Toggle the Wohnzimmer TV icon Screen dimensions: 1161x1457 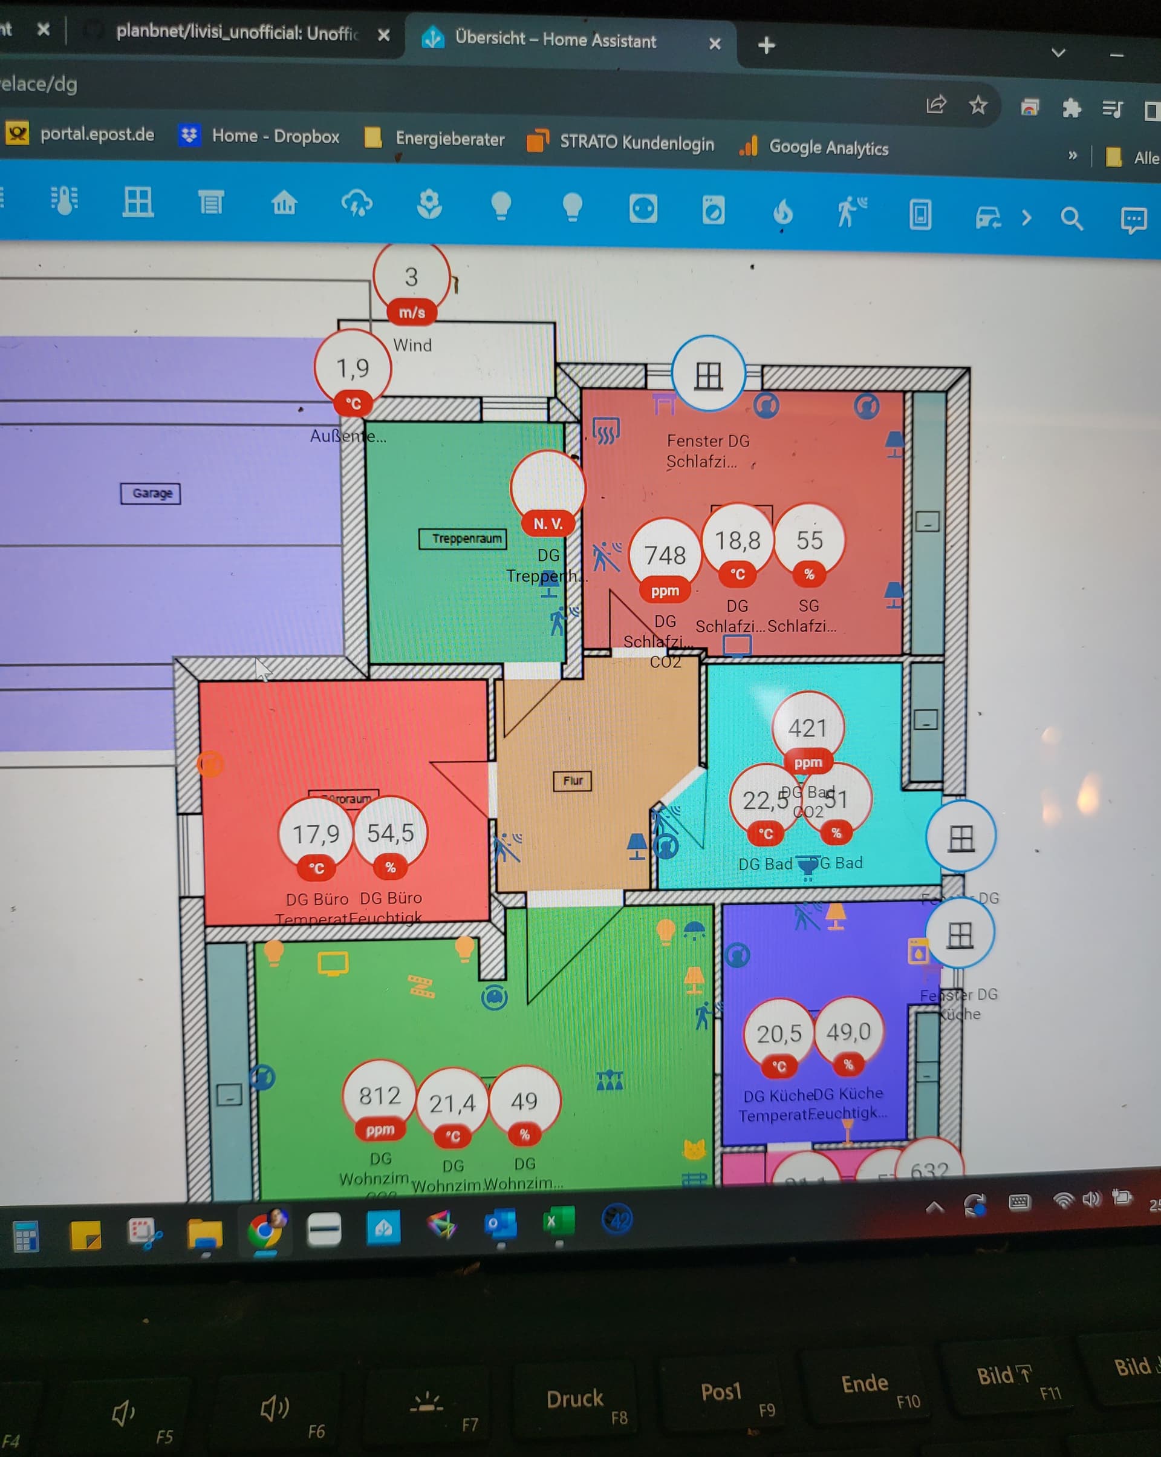tap(333, 964)
